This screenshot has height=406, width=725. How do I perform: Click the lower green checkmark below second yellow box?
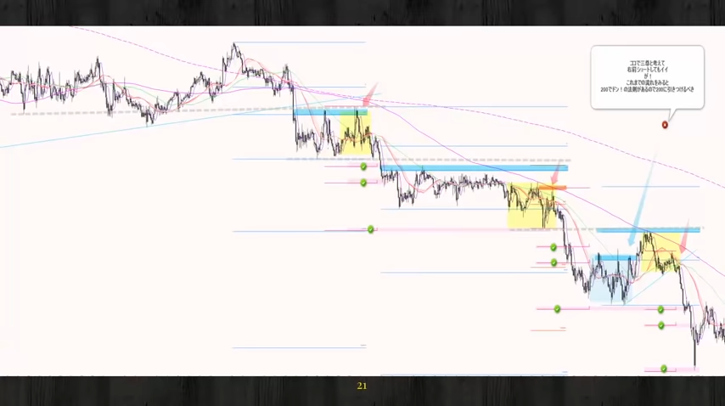pos(554,262)
